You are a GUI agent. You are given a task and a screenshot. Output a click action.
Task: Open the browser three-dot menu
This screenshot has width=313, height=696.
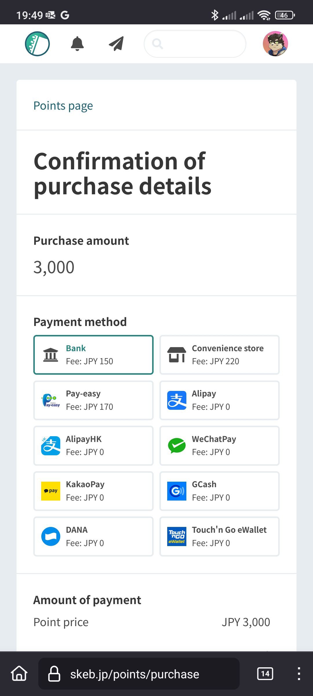tap(299, 674)
